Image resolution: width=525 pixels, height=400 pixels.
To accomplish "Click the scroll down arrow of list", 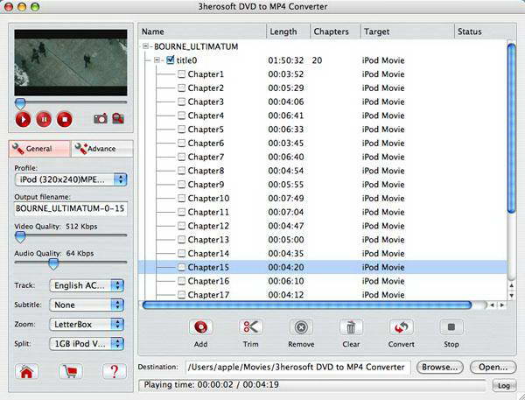I will pos(512,296).
